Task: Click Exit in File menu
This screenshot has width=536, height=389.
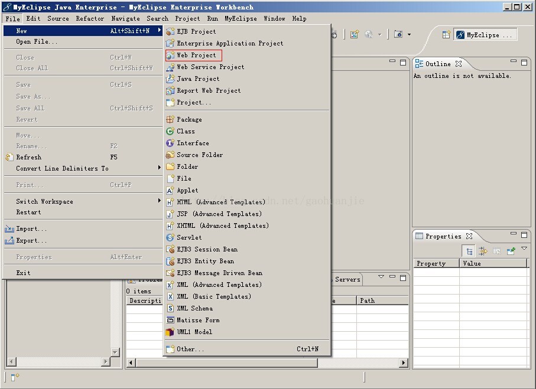Action: tap(83, 273)
